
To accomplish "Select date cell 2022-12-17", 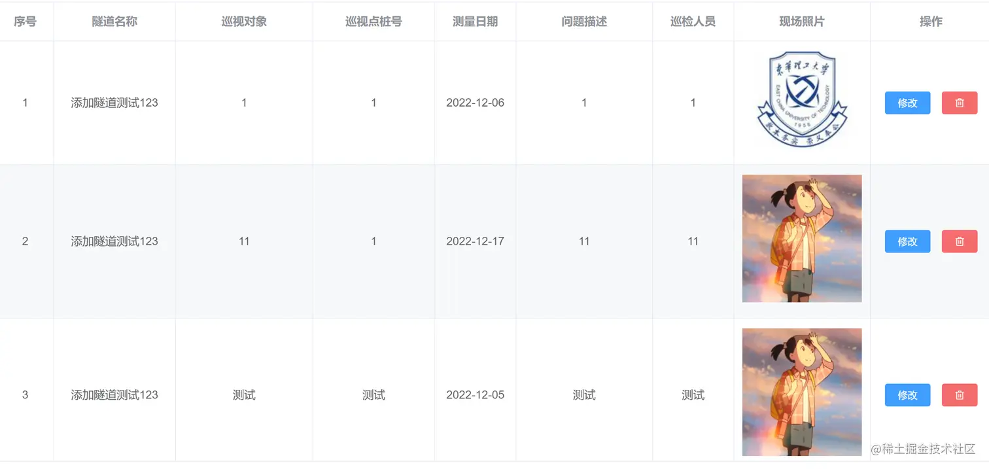I will click(x=475, y=241).
